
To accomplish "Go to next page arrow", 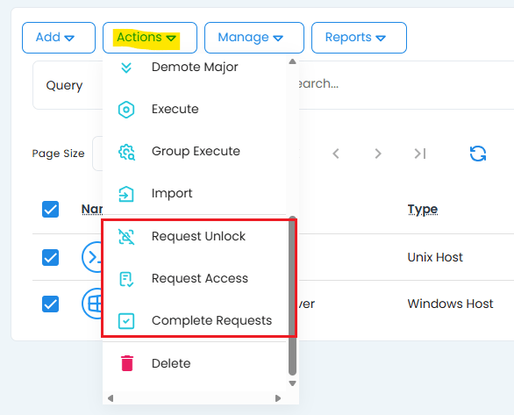I will pyautogui.click(x=378, y=154).
